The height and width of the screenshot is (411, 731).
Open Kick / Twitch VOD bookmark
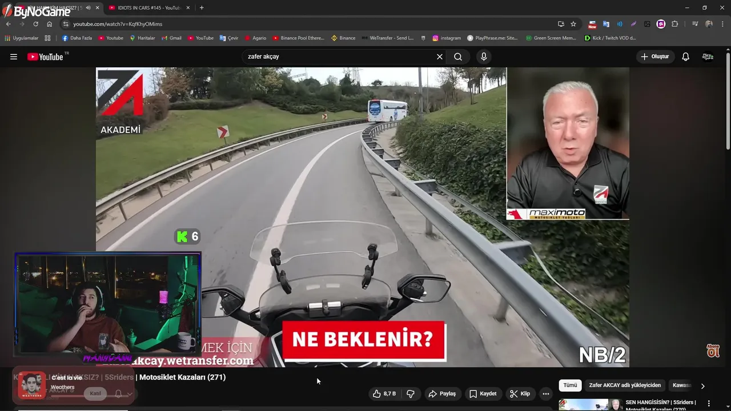pyautogui.click(x=610, y=38)
